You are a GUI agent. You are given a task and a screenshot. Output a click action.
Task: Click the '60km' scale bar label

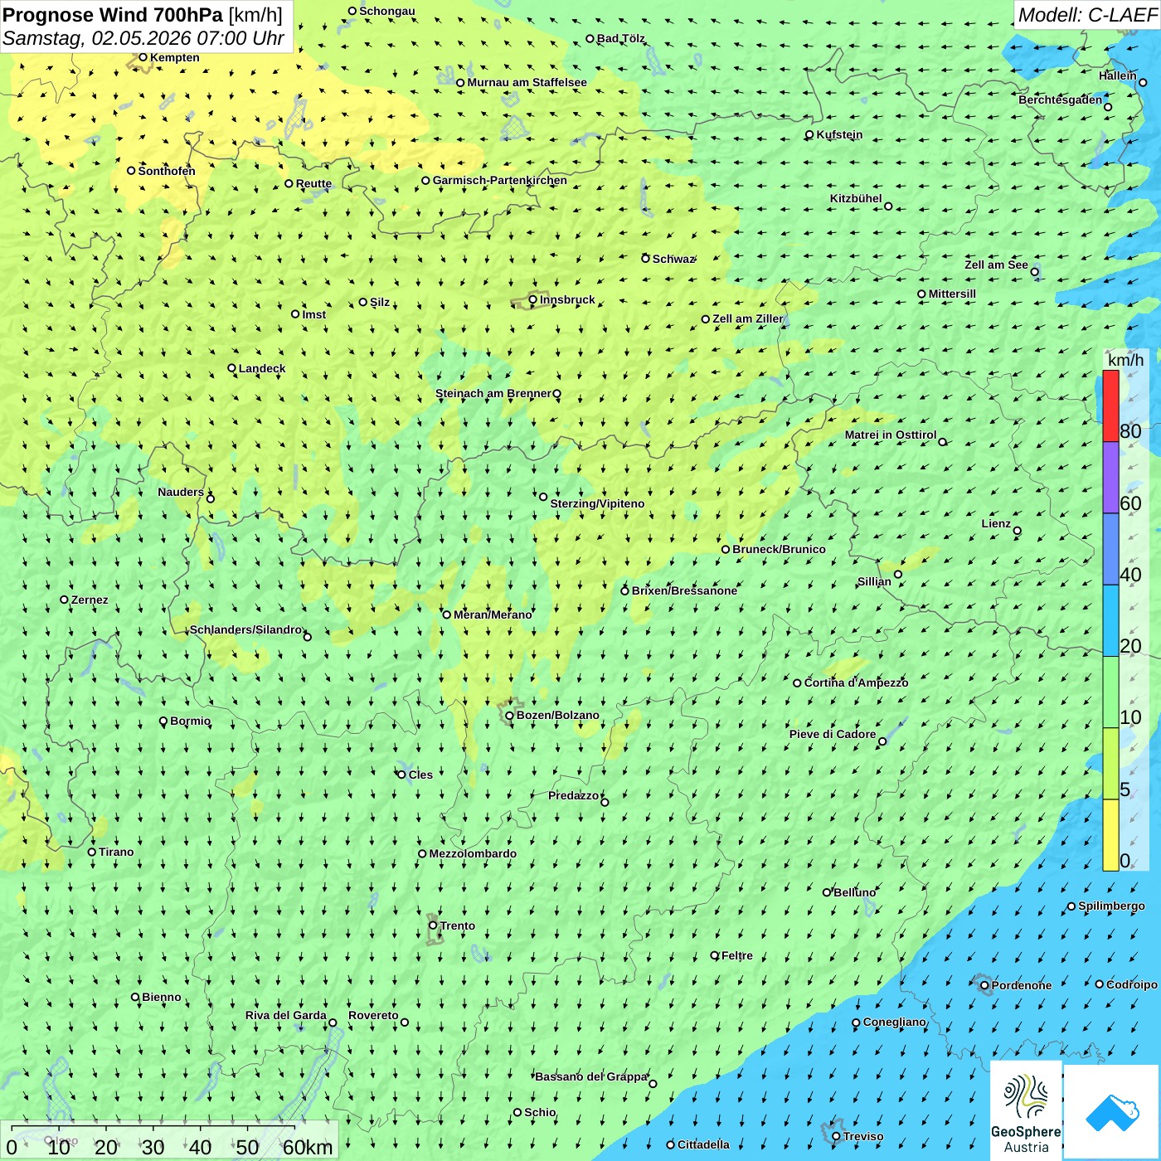tap(308, 1147)
